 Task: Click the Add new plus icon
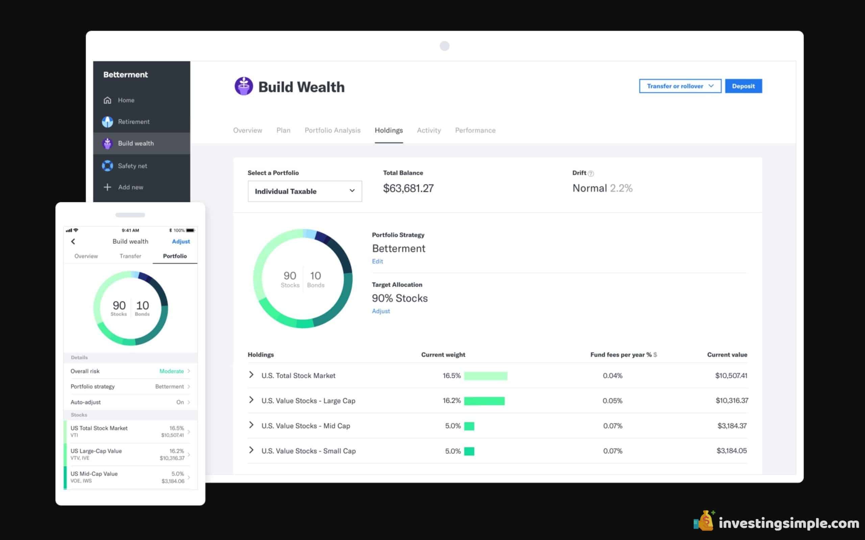pyautogui.click(x=107, y=187)
